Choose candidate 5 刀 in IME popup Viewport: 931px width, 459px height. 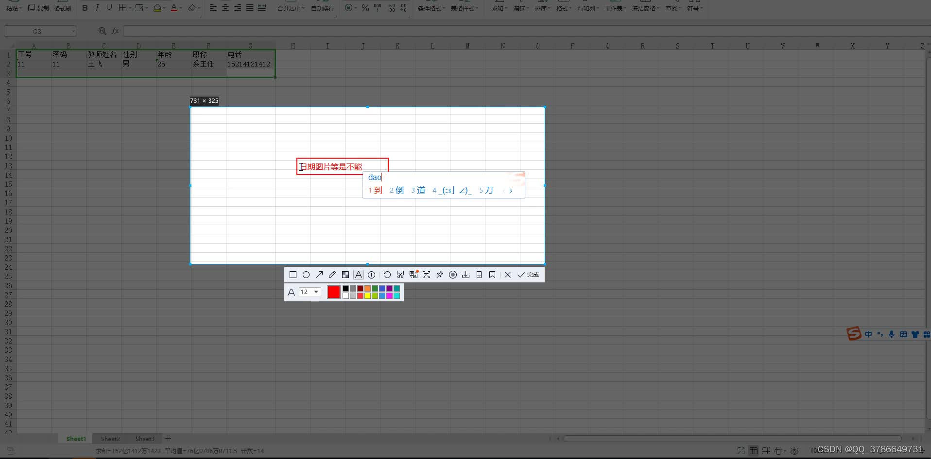click(486, 190)
